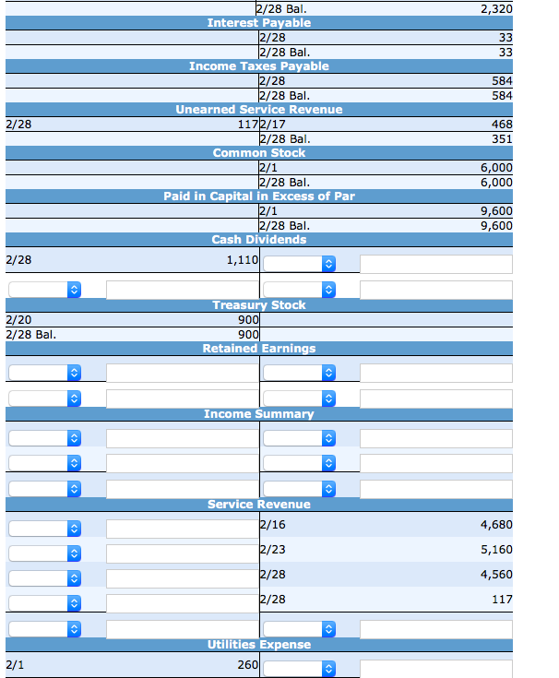Click credit amount field in Cash Dividends last row
The width and height of the screenshot is (559, 678).
pyautogui.click(x=435, y=290)
